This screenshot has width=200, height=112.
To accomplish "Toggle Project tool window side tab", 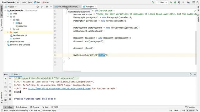I will coord(2,11).
